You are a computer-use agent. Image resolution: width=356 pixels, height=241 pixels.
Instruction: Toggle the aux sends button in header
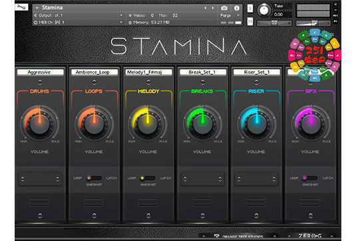click(335, 15)
